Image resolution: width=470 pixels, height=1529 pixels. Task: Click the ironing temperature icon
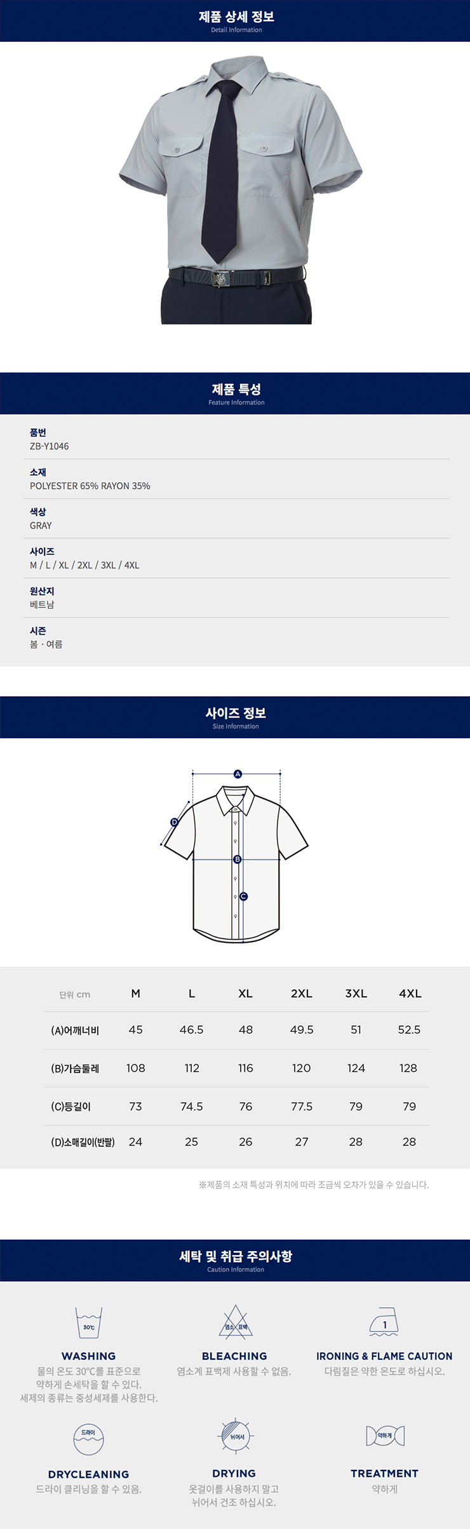pos(384,1322)
